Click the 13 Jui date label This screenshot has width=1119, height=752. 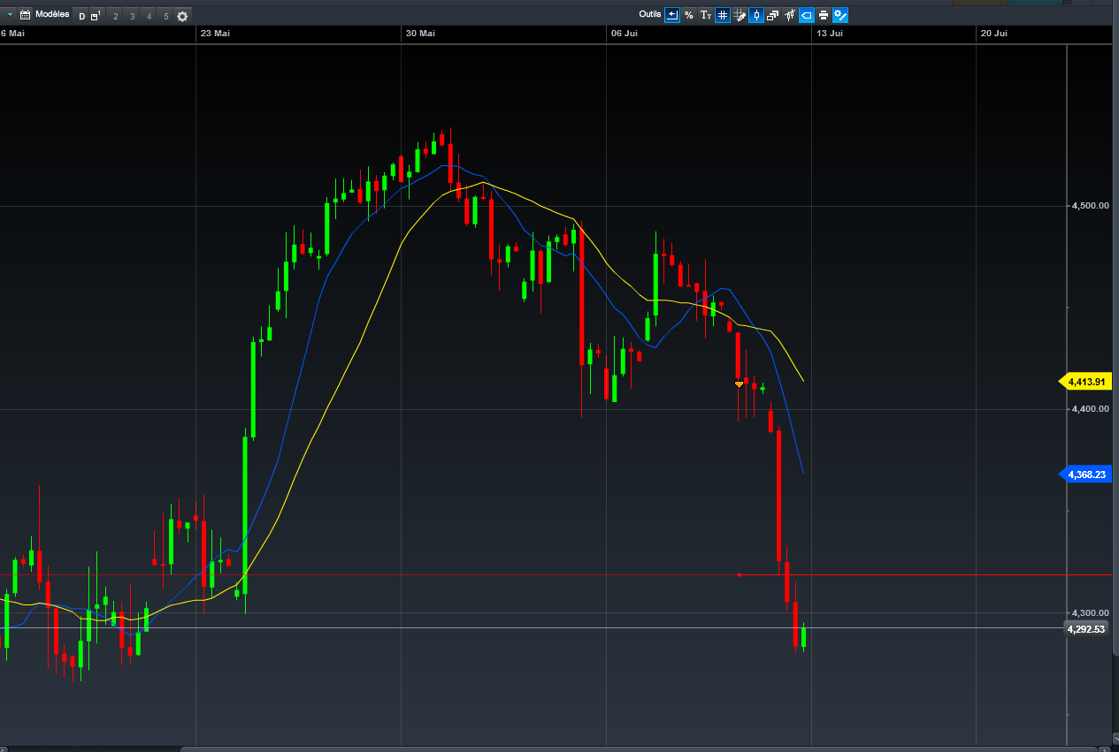coord(829,34)
